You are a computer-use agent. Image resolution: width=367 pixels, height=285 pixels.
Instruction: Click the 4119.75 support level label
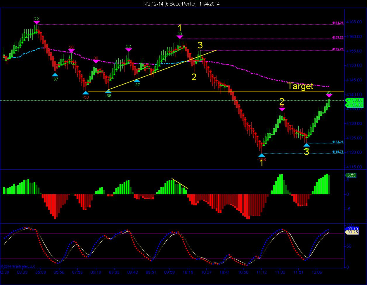[x=338, y=152]
